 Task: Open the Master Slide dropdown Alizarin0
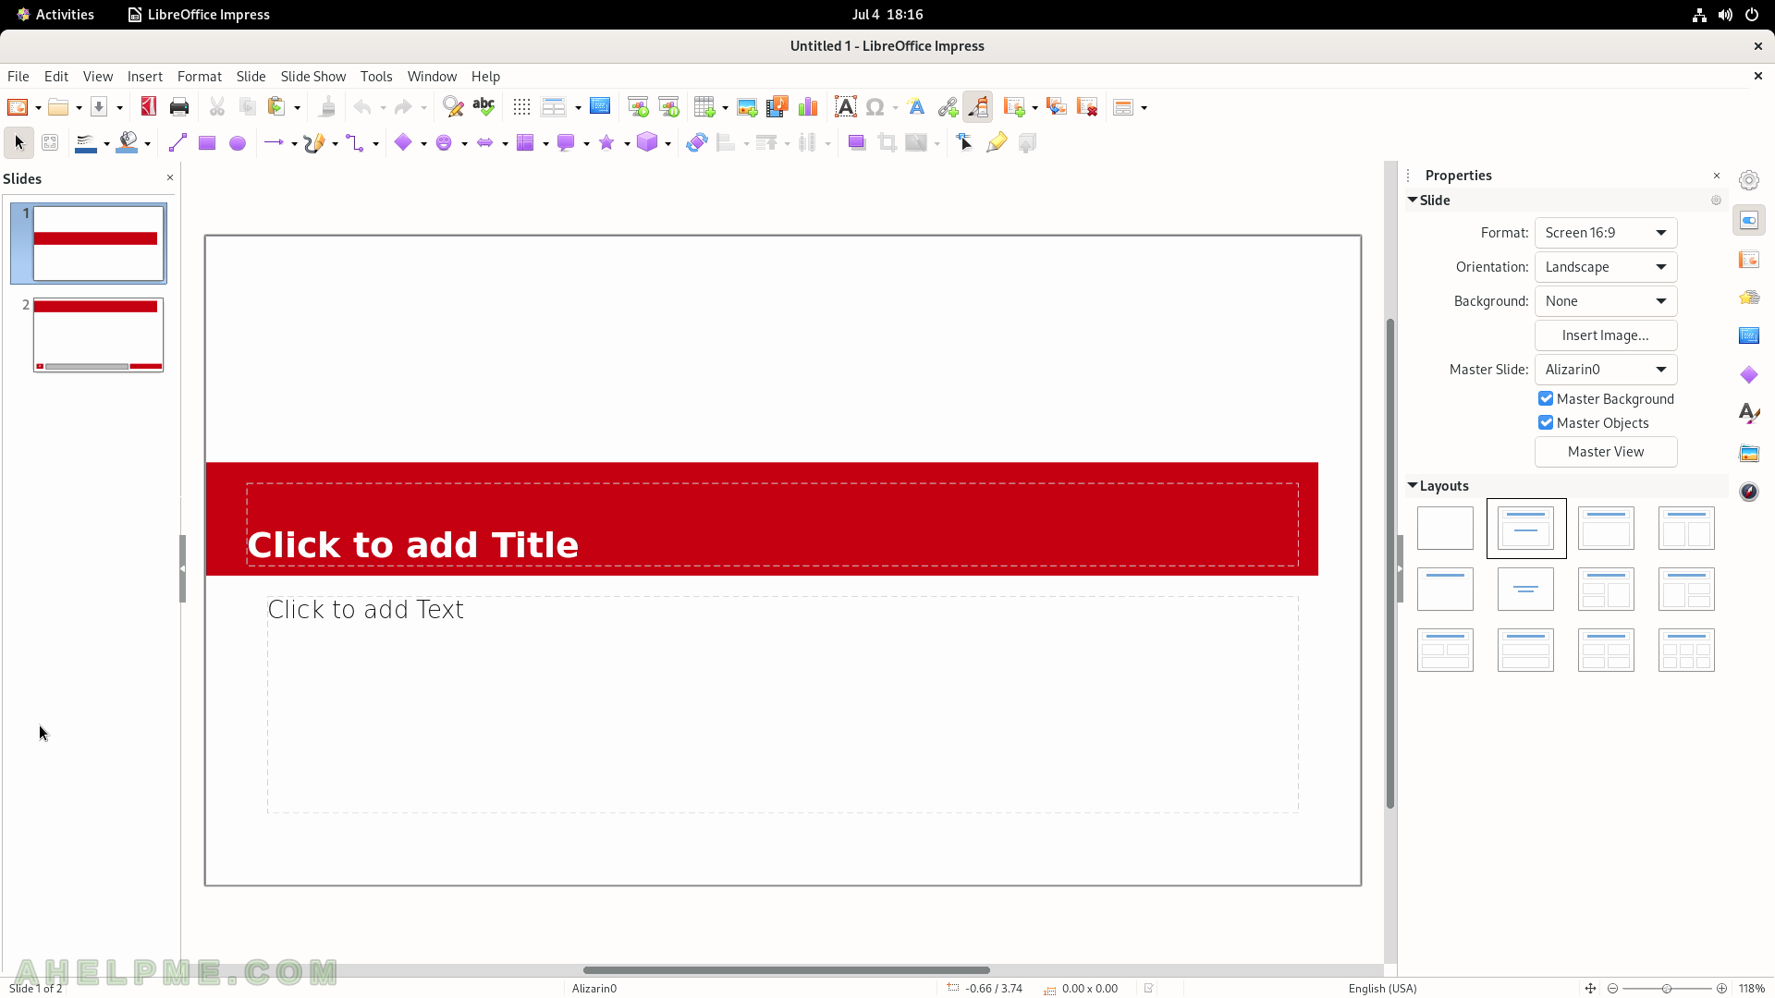[x=1606, y=370]
